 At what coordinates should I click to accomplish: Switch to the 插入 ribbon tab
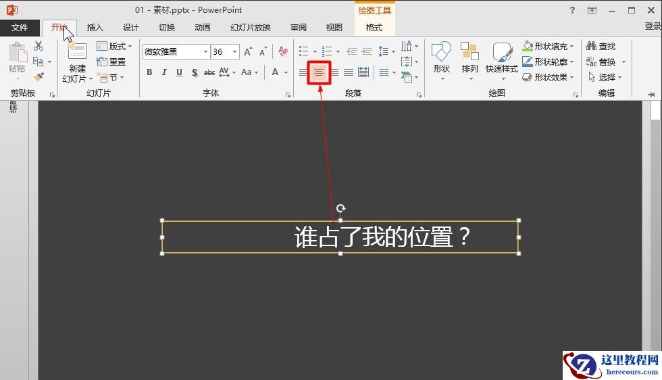click(x=95, y=28)
